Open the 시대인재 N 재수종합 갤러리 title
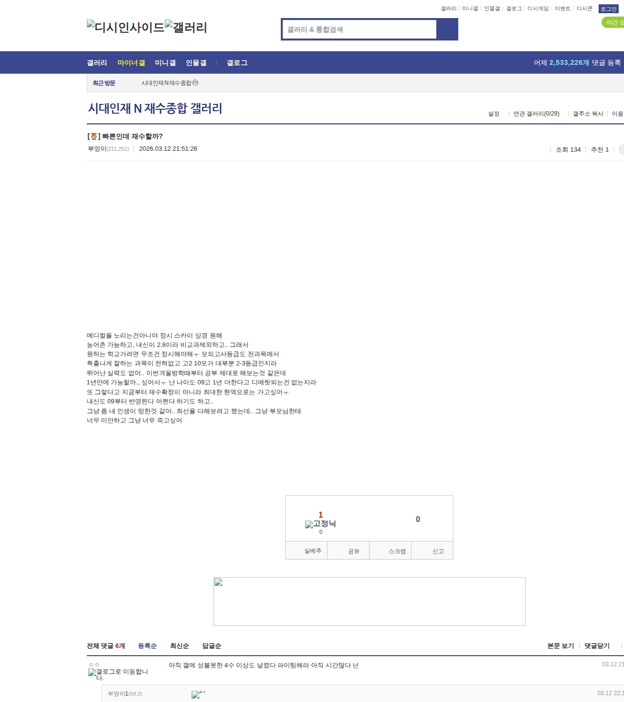This screenshot has width=624, height=702. point(155,108)
